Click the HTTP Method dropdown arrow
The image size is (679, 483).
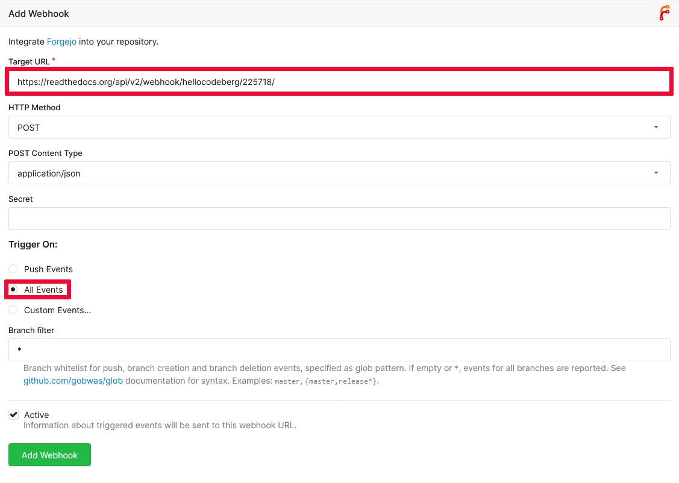[x=656, y=127]
